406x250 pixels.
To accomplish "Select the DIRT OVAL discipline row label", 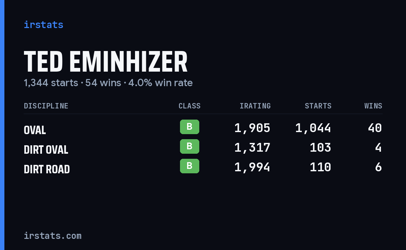I will pos(46,150).
